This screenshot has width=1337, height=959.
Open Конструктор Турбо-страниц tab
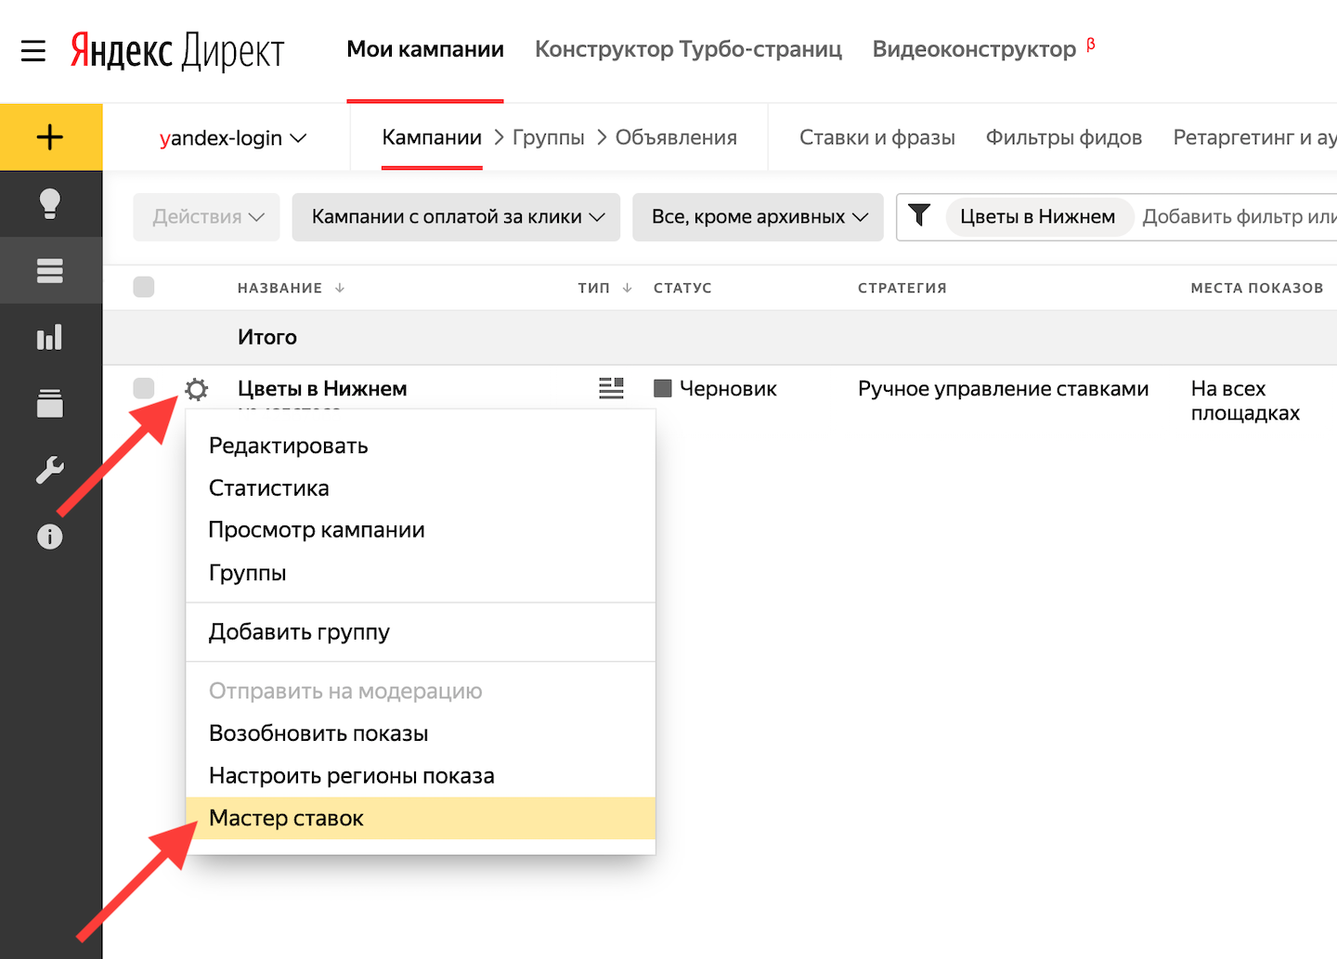pos(688,49)
